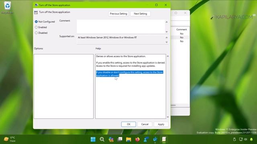Click the network tray icon
This screenshot has height=144, width=257.
click(x=241, y=139)
